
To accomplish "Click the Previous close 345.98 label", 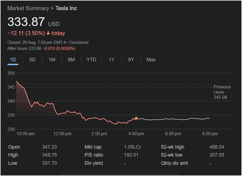I will (x=222, y=92).
